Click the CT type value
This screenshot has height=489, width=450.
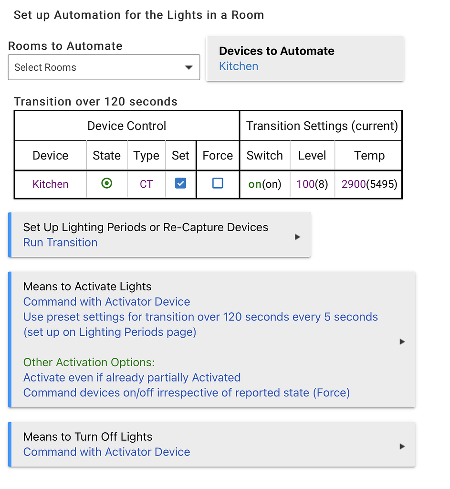tap(146, 184)
